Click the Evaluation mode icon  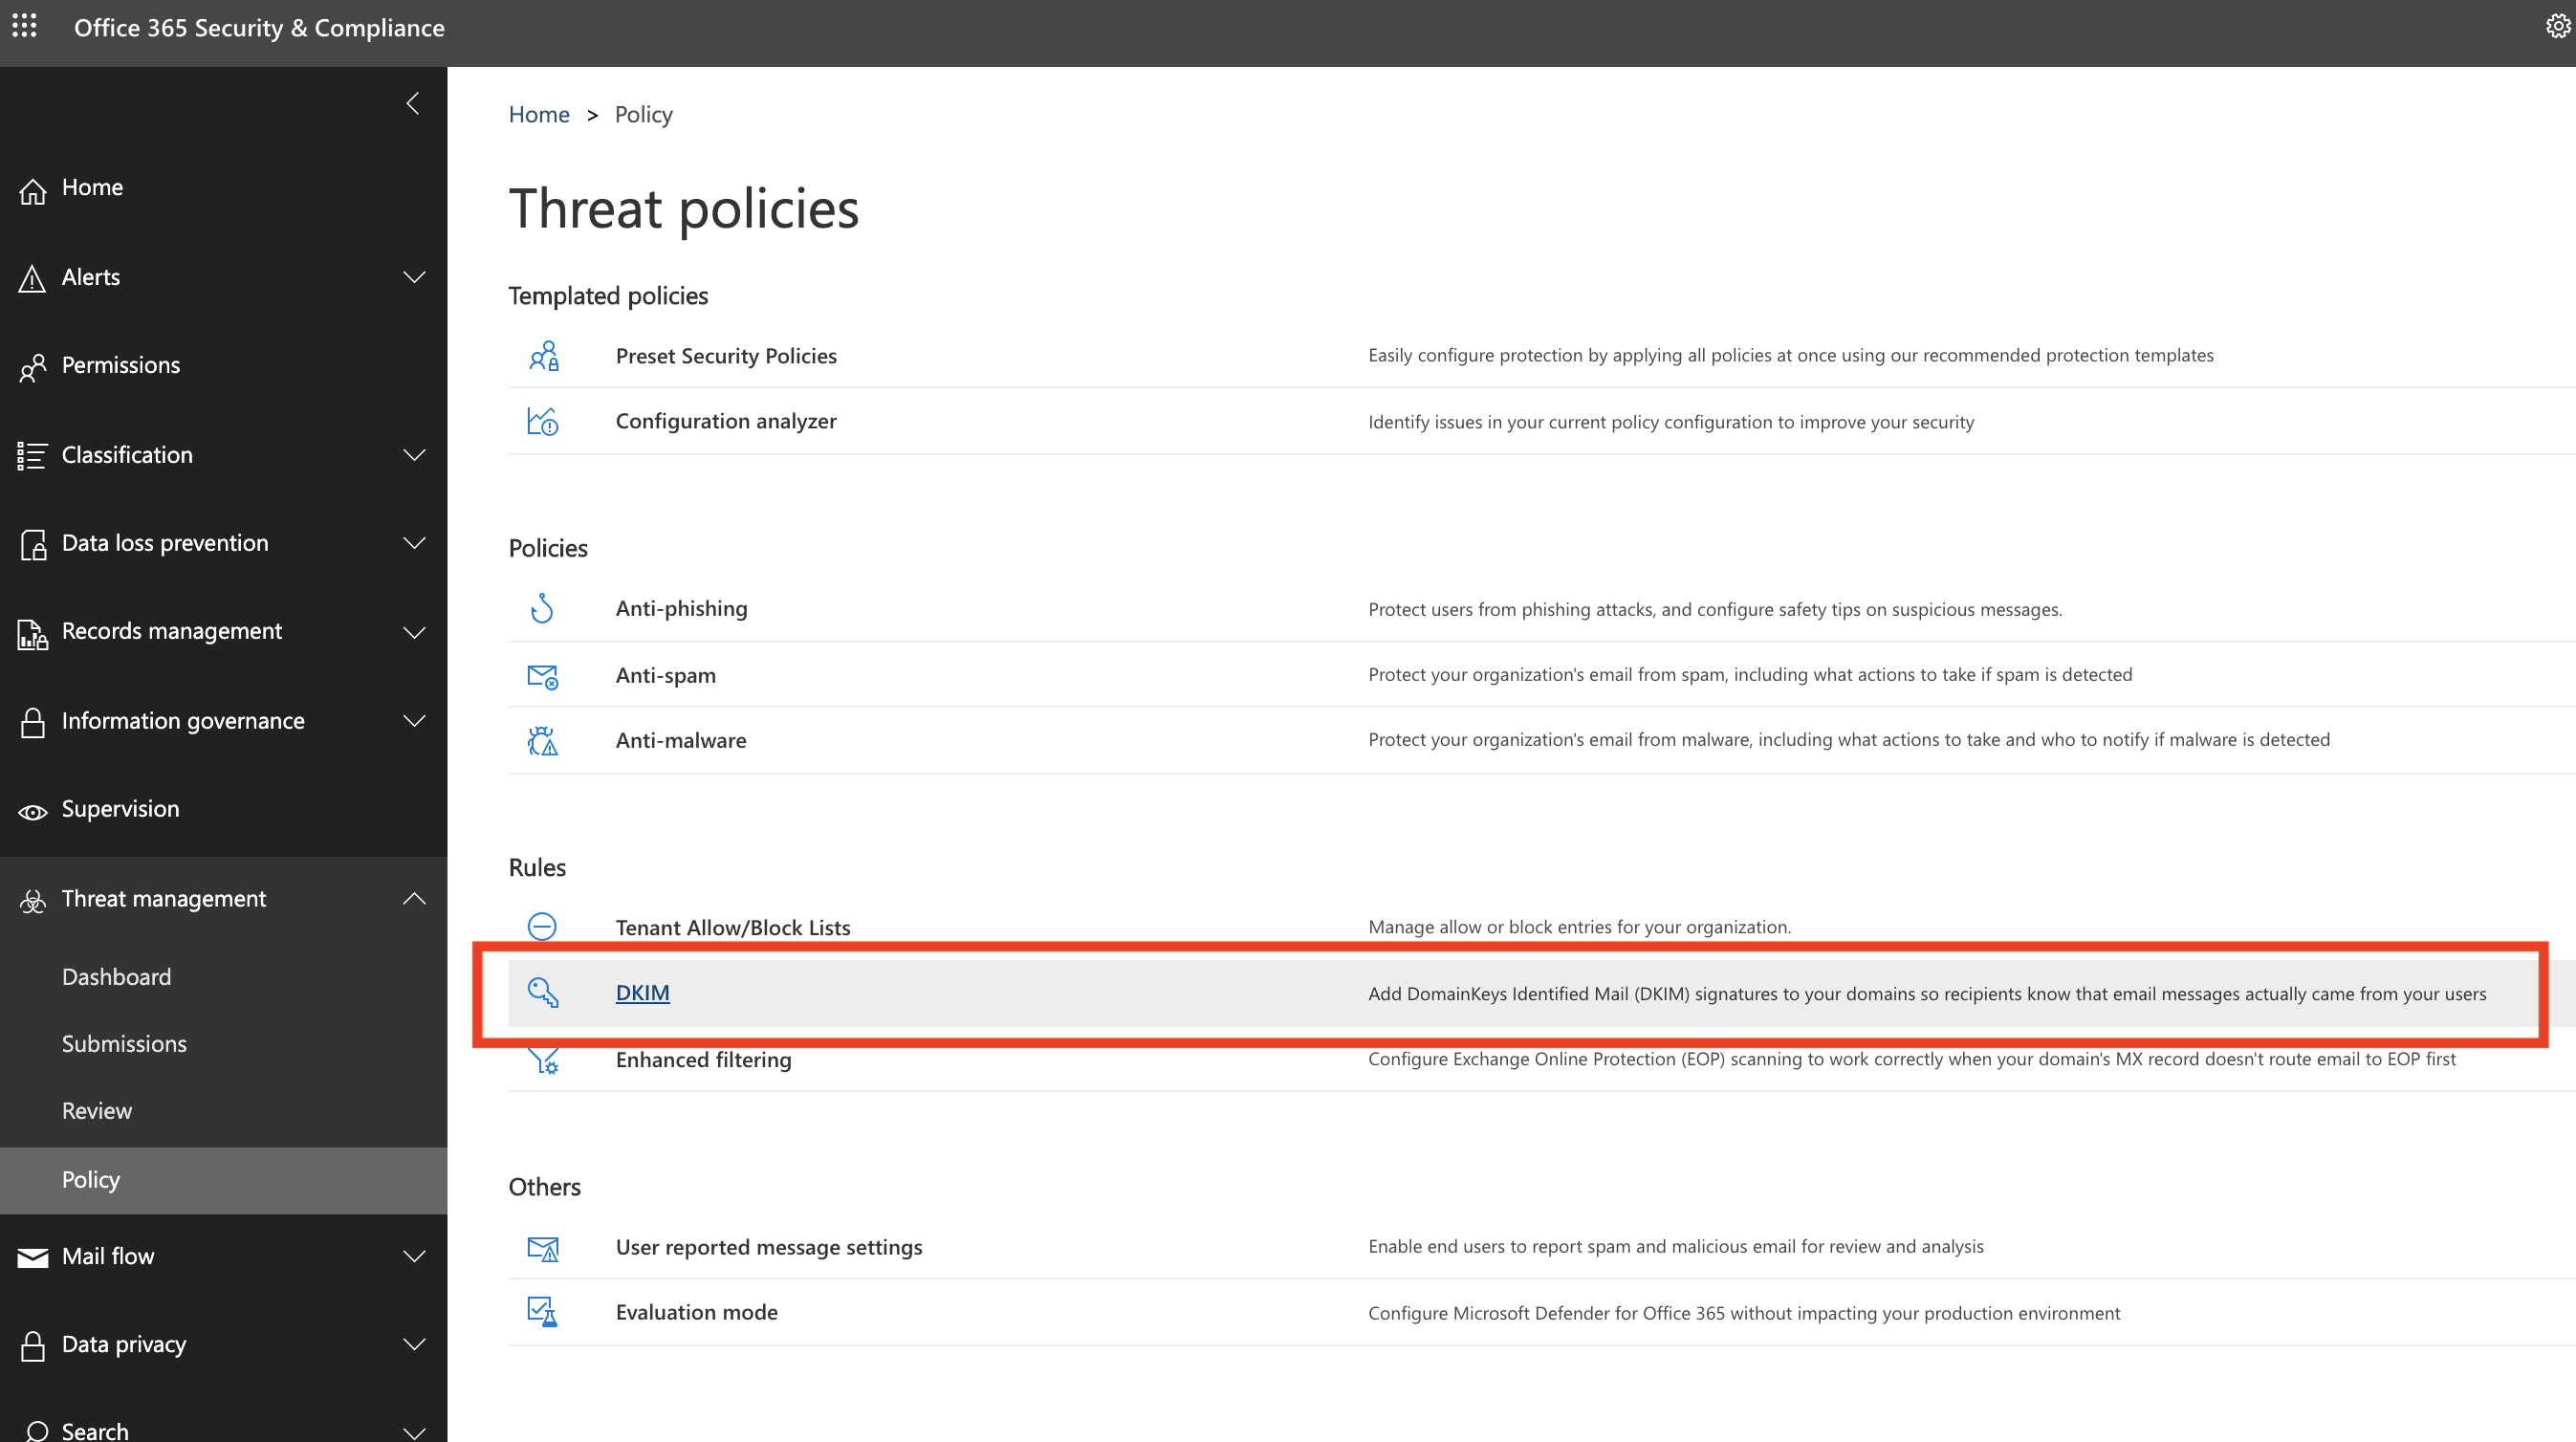coord(543,1311)
